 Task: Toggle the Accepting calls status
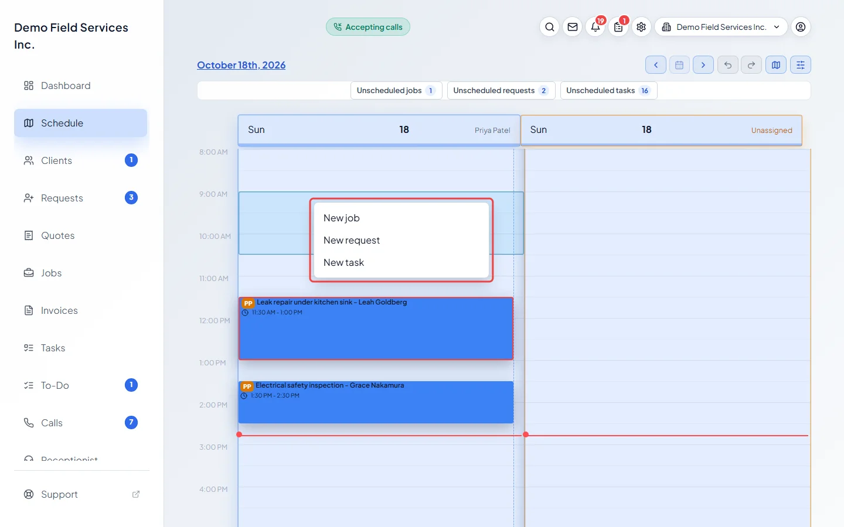[x=368, y=27]
